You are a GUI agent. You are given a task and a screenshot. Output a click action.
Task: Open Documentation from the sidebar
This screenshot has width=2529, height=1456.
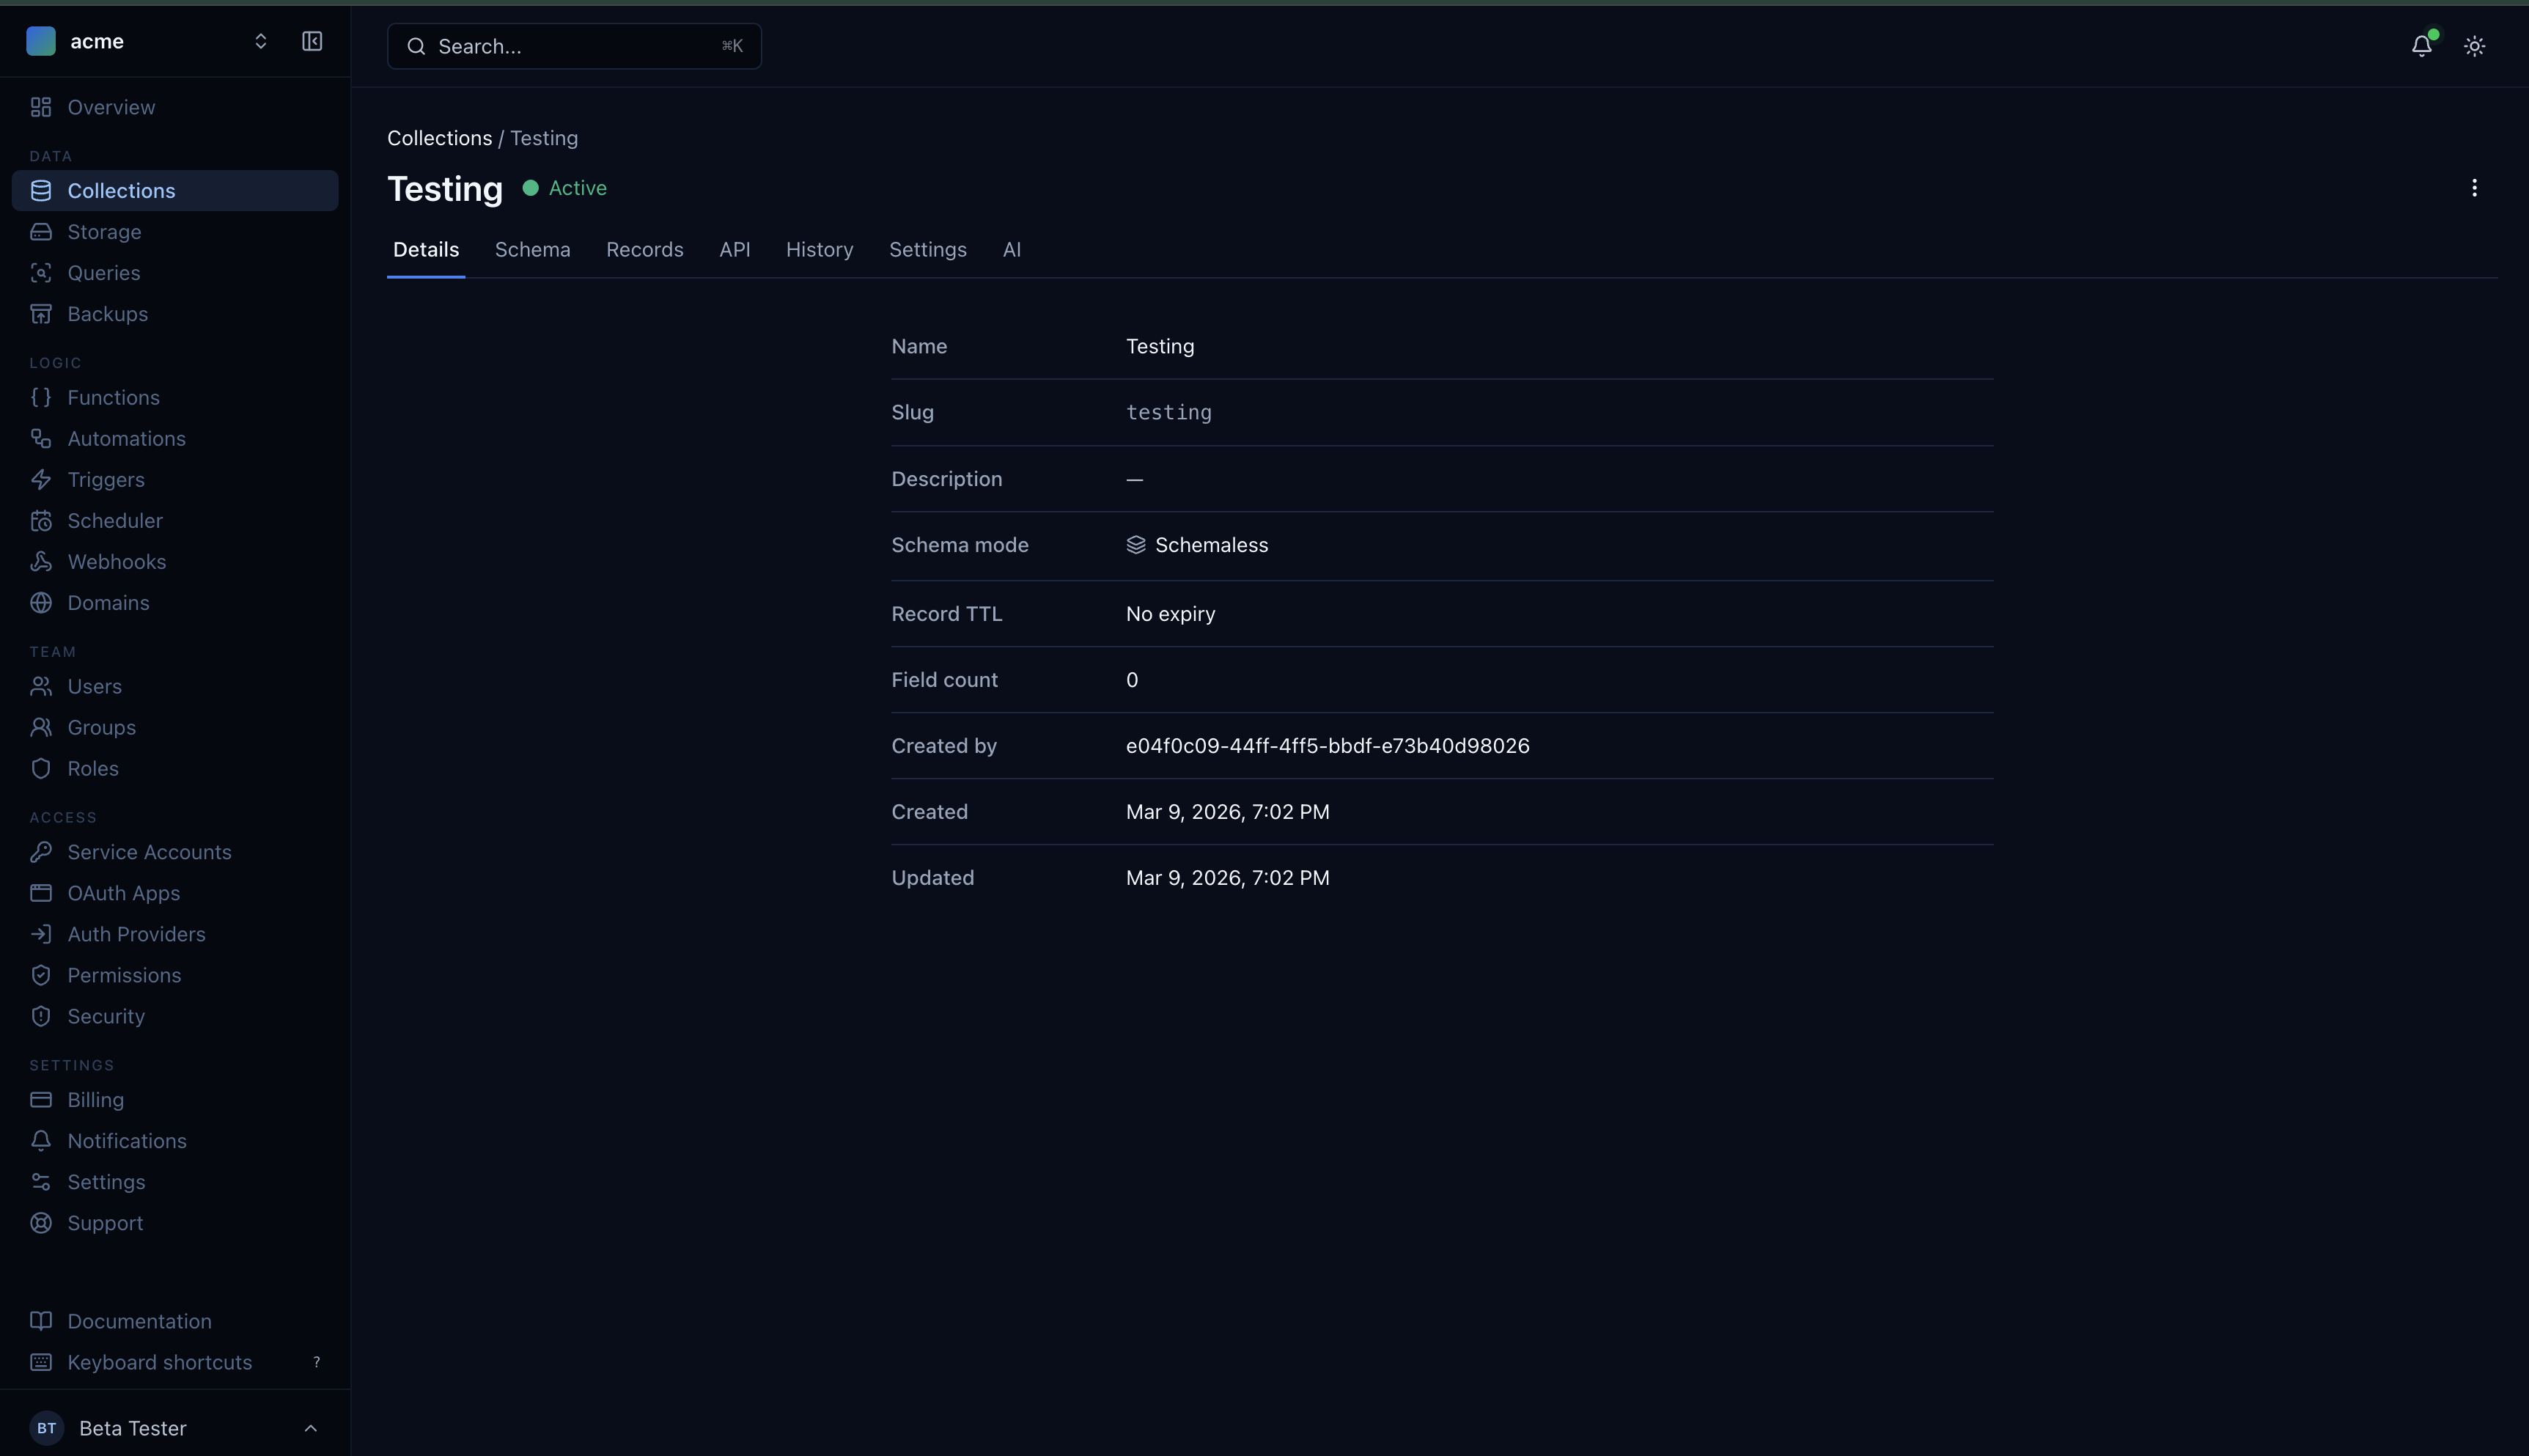(139, 1320)
